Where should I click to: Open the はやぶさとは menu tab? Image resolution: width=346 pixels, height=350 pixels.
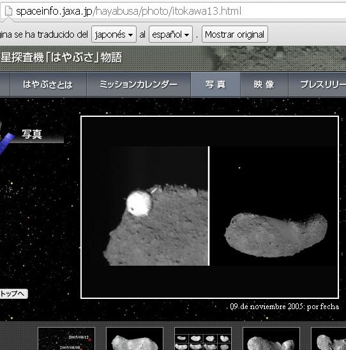[x=48, y=84]
